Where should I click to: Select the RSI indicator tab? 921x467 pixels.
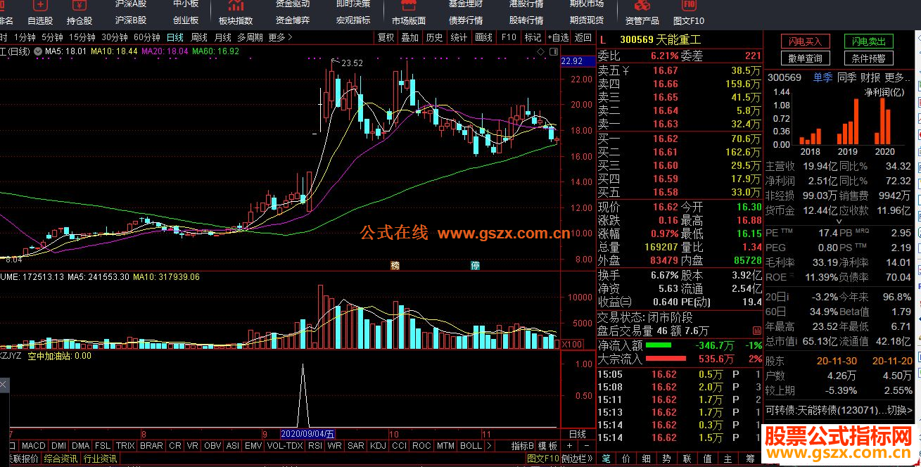315,446
